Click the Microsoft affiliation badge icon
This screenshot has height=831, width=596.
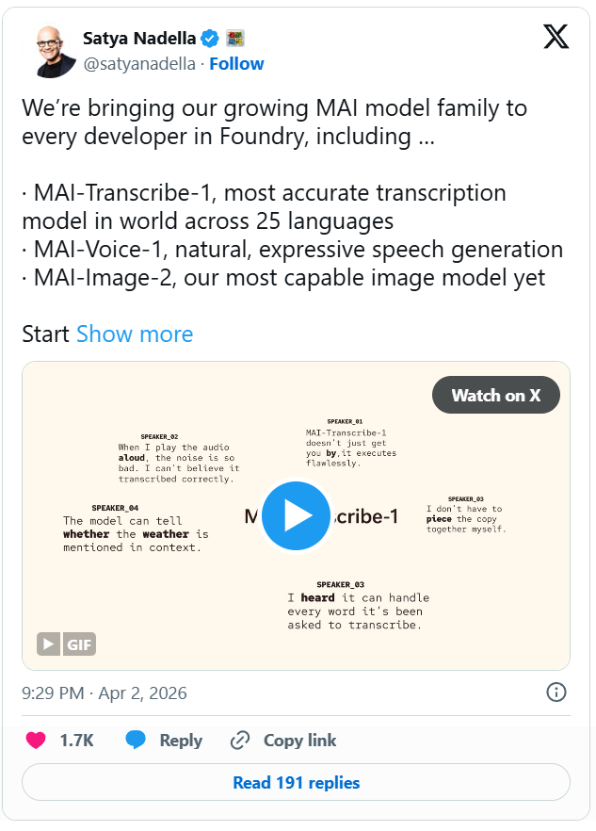[235, 39]
